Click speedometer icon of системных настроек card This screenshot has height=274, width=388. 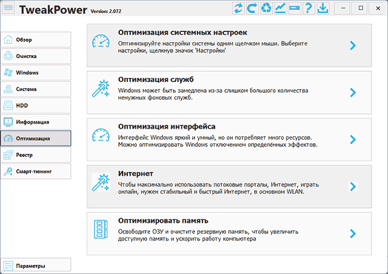[101, 41]
